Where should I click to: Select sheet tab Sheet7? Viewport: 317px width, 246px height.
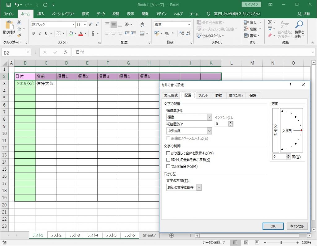tap(149, 235)
